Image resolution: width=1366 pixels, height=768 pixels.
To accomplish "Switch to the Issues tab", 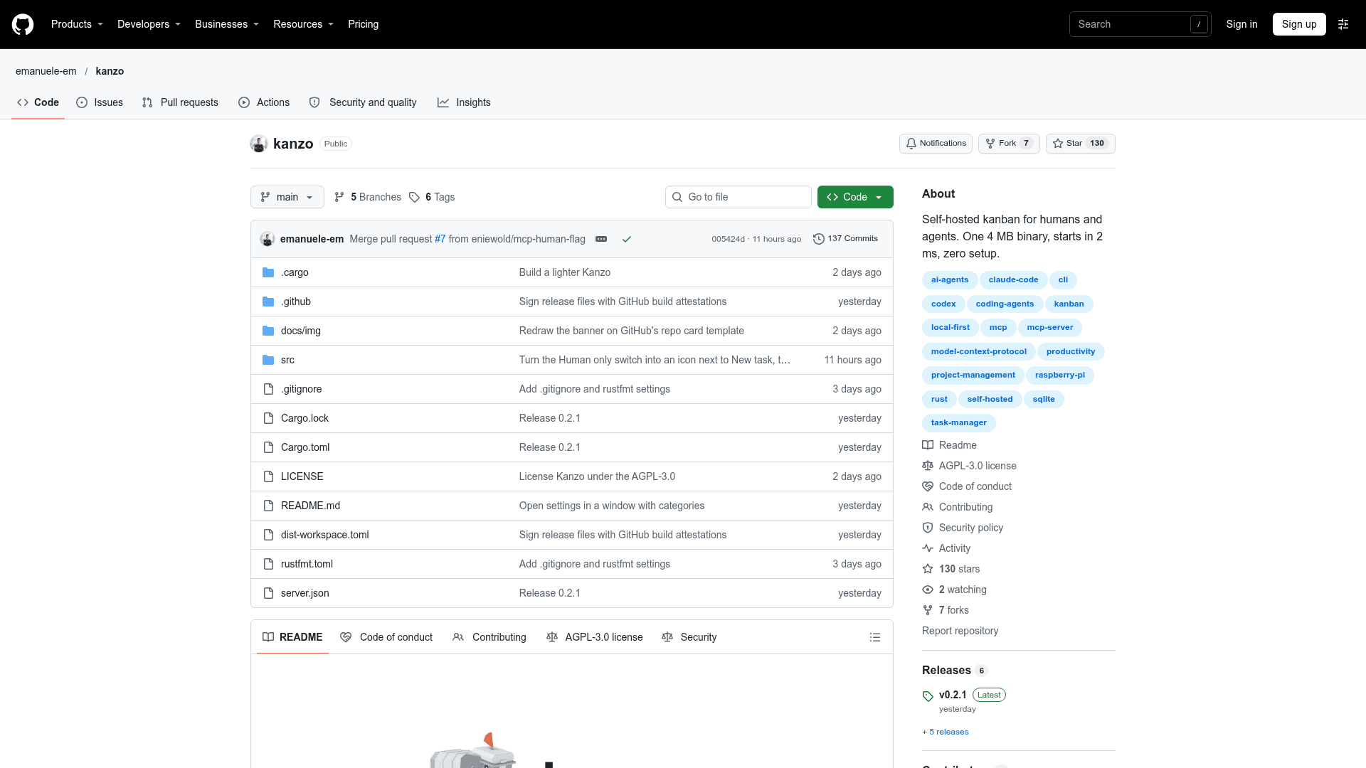I will (100, 102).
